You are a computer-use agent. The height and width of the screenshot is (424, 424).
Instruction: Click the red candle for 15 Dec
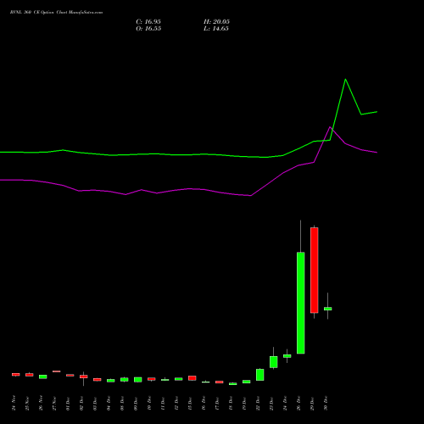[x=192, y=378]
